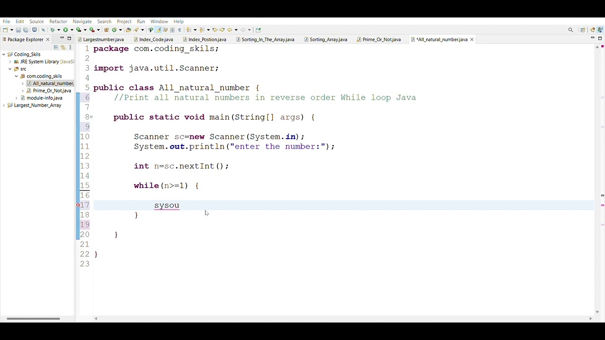Expand the JRE System Library node

[10, 61]
